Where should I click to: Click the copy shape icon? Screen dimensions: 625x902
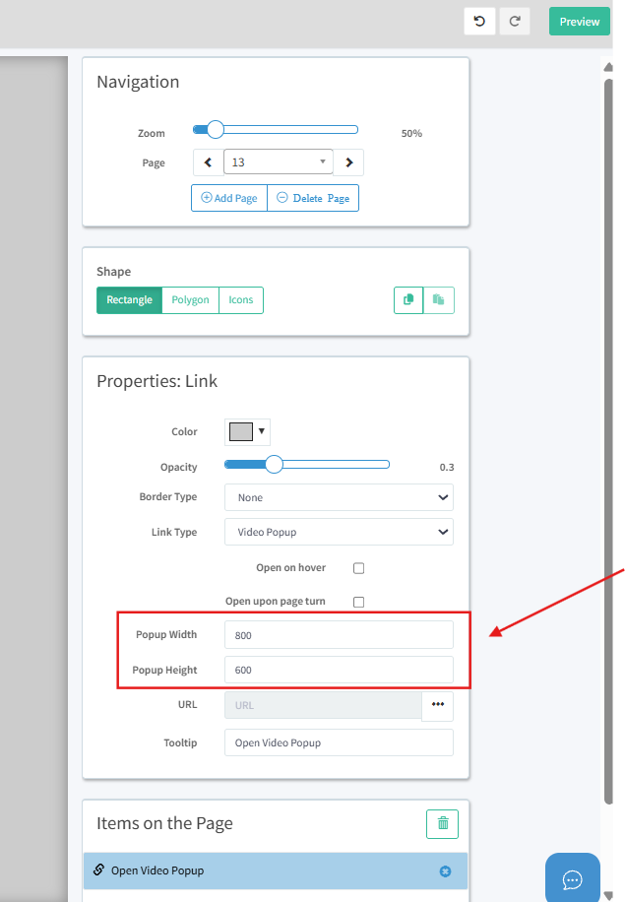pyautogui.click(x=408, y=299)
